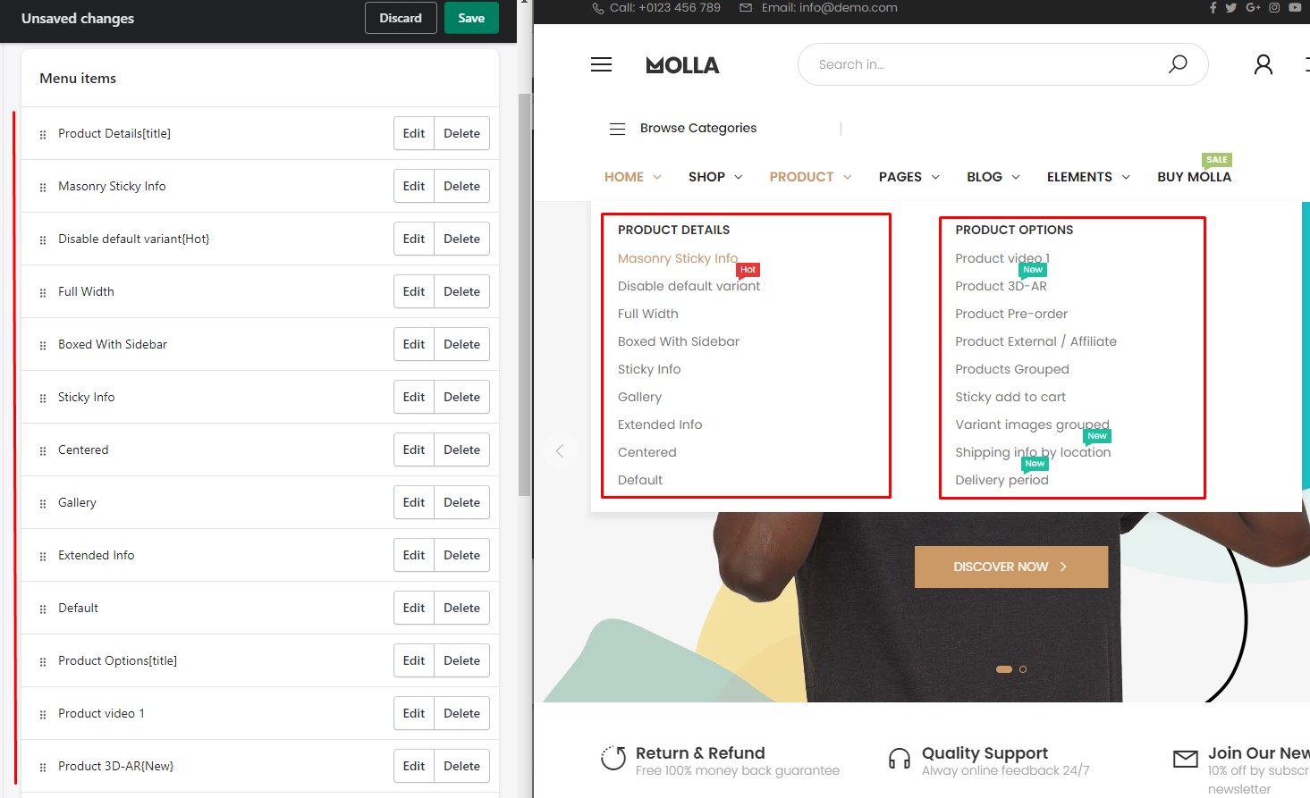Open the BLOG nav item
The width and height of the screenshot is (1310, 798).
984,177
